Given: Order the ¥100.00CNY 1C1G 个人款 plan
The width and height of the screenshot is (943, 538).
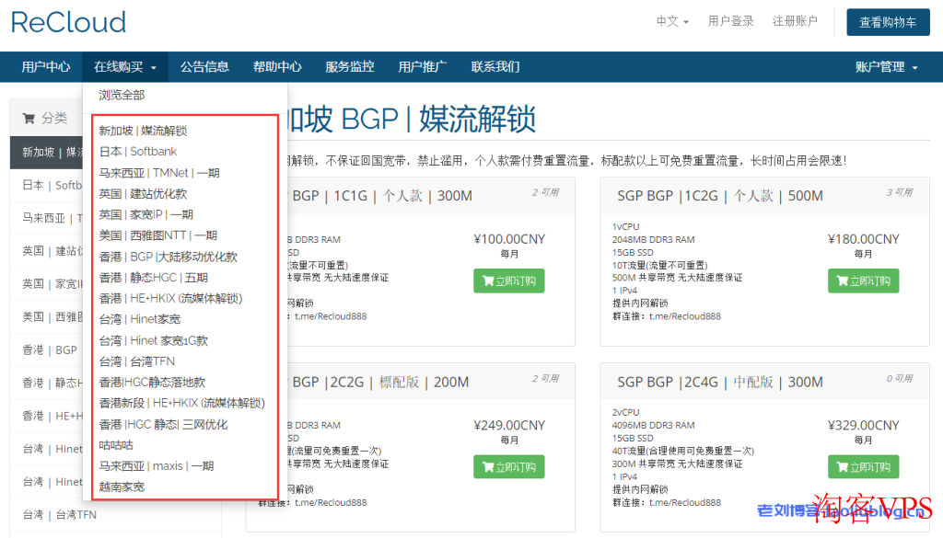Looking at the screenshot, I should pyautogui.click(x=508, y=281).
